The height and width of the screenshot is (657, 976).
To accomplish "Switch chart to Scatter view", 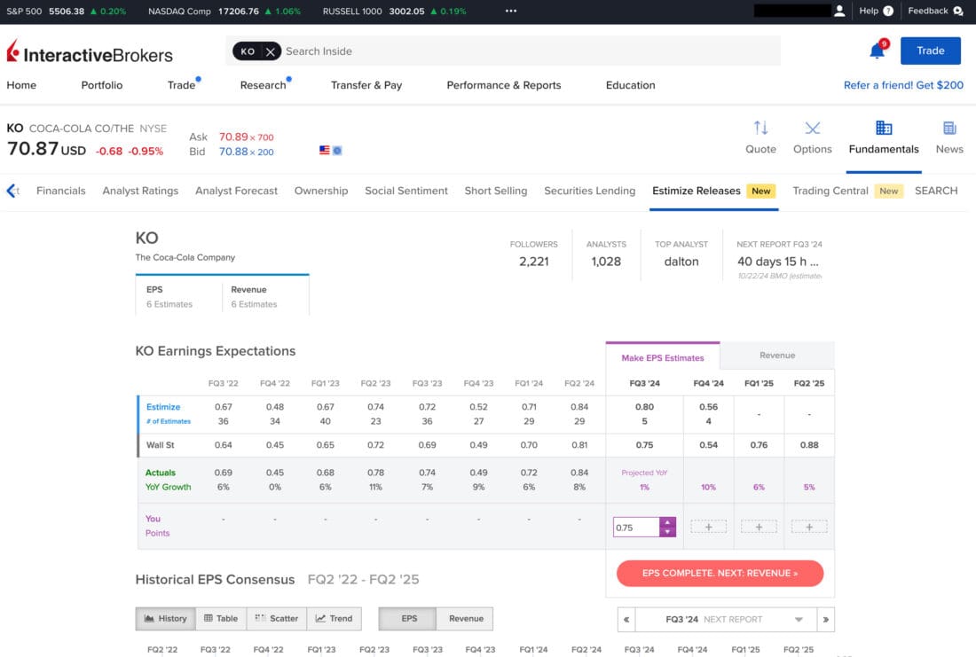I will pos(276,618).
